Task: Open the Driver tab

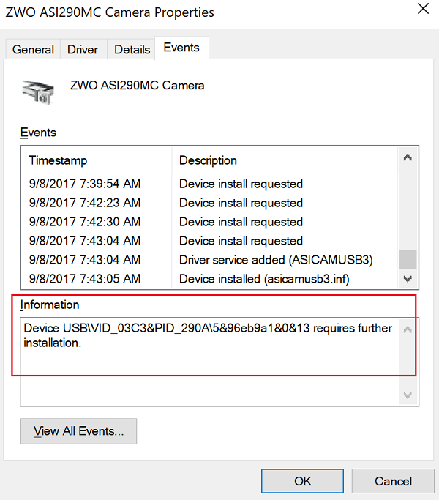Action: click(x=83, y=50)
